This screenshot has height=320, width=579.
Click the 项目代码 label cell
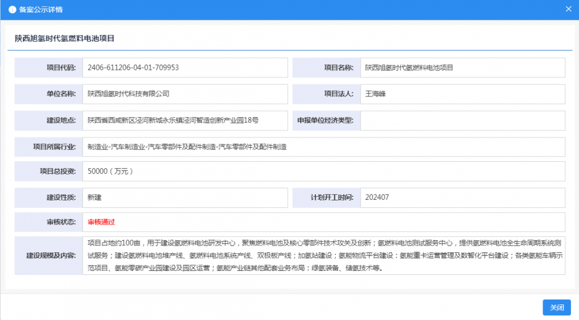click(48, 68)
